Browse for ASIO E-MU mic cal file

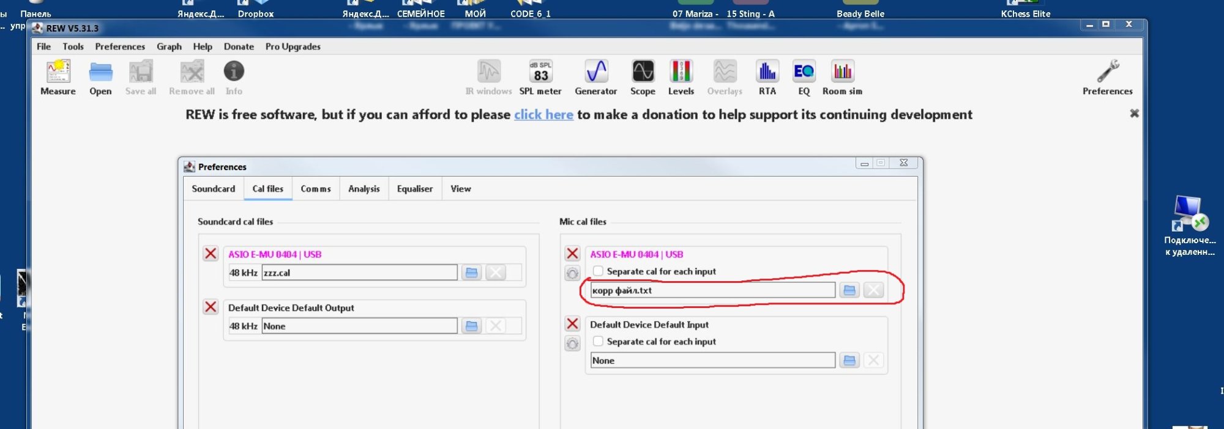tap(849, 290)
